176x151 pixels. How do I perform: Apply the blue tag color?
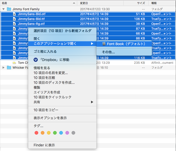coord(61,133)
